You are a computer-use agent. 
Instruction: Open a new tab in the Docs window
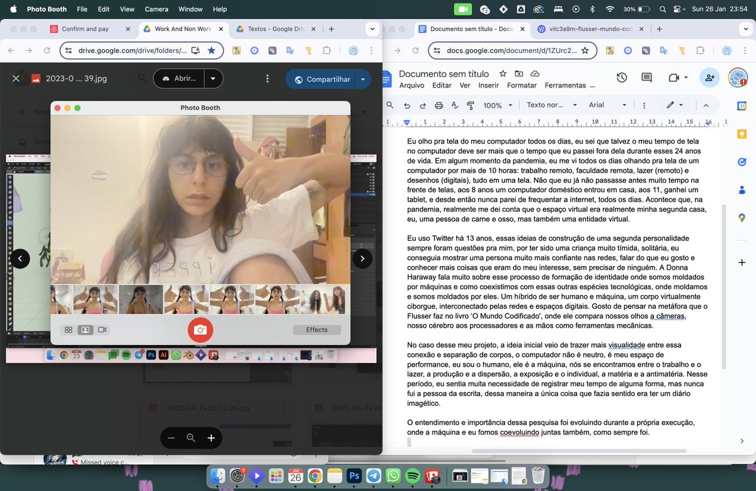point(659,29)
